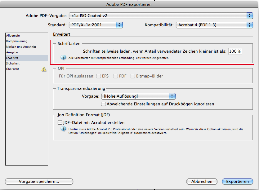Click the Adobe PDF exportieren title
Image resolution: width=259 pixels, height=190 pixels.
[x=129, y=4]
